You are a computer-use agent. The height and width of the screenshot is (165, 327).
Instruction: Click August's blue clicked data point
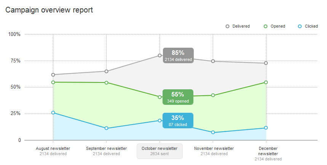click(x=53, y=113)
